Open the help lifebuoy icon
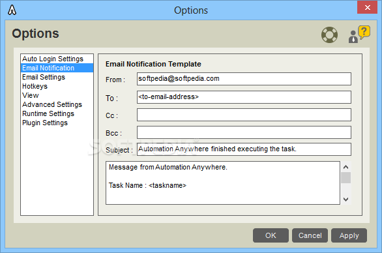Image resolution: width=382 pixels, height=253 pixels. 329,35
